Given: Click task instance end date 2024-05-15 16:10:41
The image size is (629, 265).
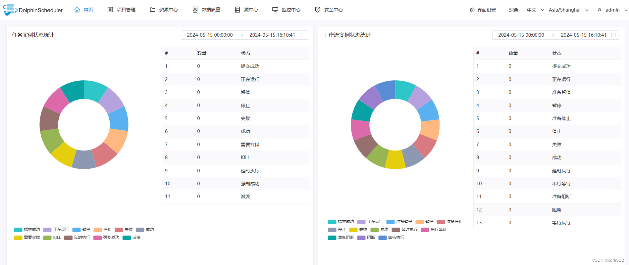Looking at the screenshot, I should coord(272,35).
